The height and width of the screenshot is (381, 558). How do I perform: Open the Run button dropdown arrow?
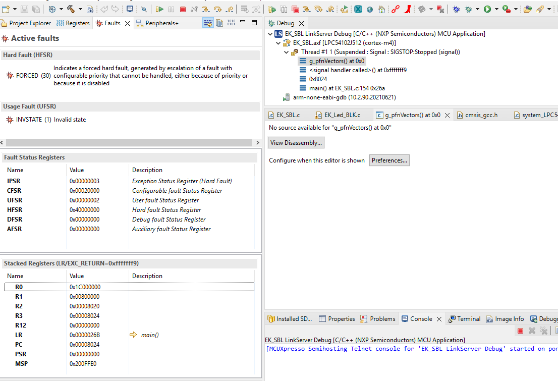coord(496,8)
